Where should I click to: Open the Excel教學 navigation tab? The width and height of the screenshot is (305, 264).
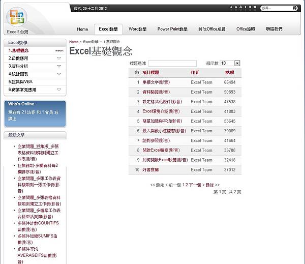(108, 29)
